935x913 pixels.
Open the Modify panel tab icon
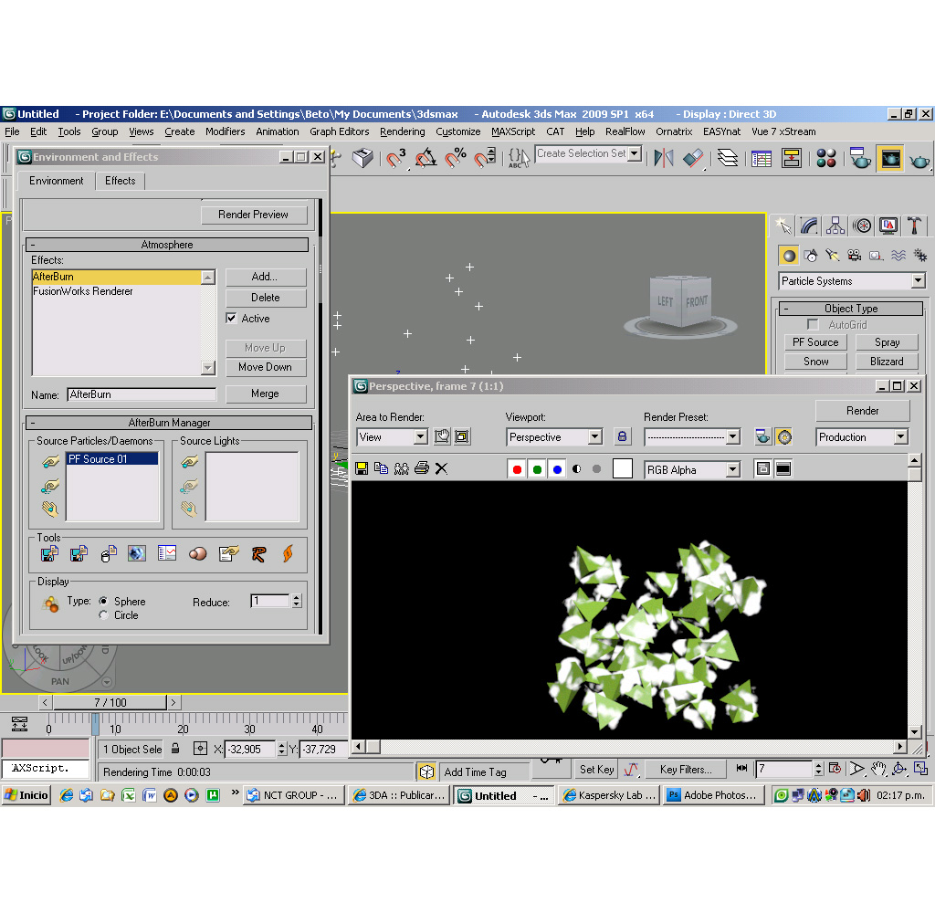(809, 226)
